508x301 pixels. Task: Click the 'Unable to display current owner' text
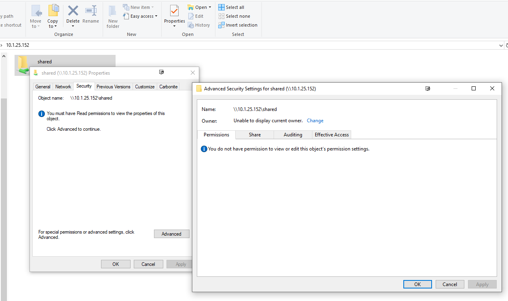268,121
